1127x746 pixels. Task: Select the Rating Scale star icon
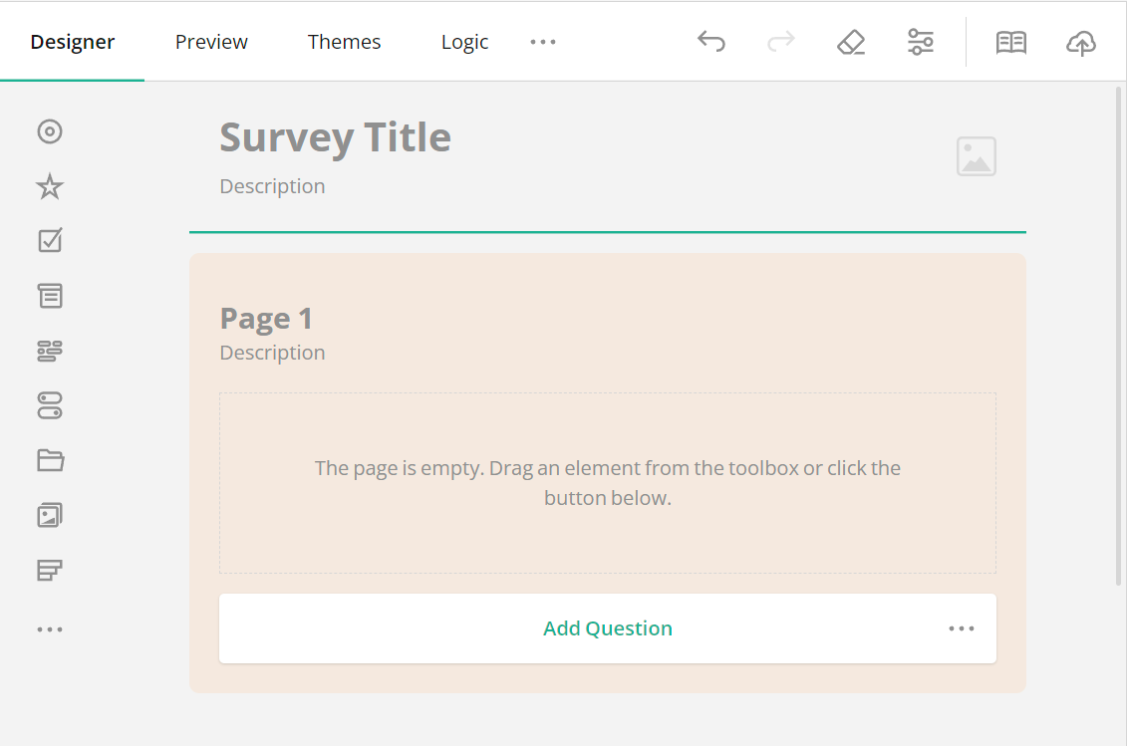click(x=50, y=185)
